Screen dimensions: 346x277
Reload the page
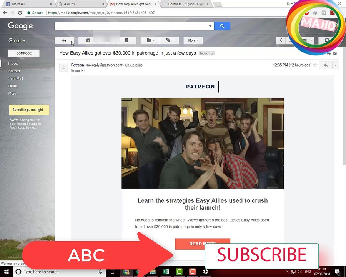click(x=20, y=13)
